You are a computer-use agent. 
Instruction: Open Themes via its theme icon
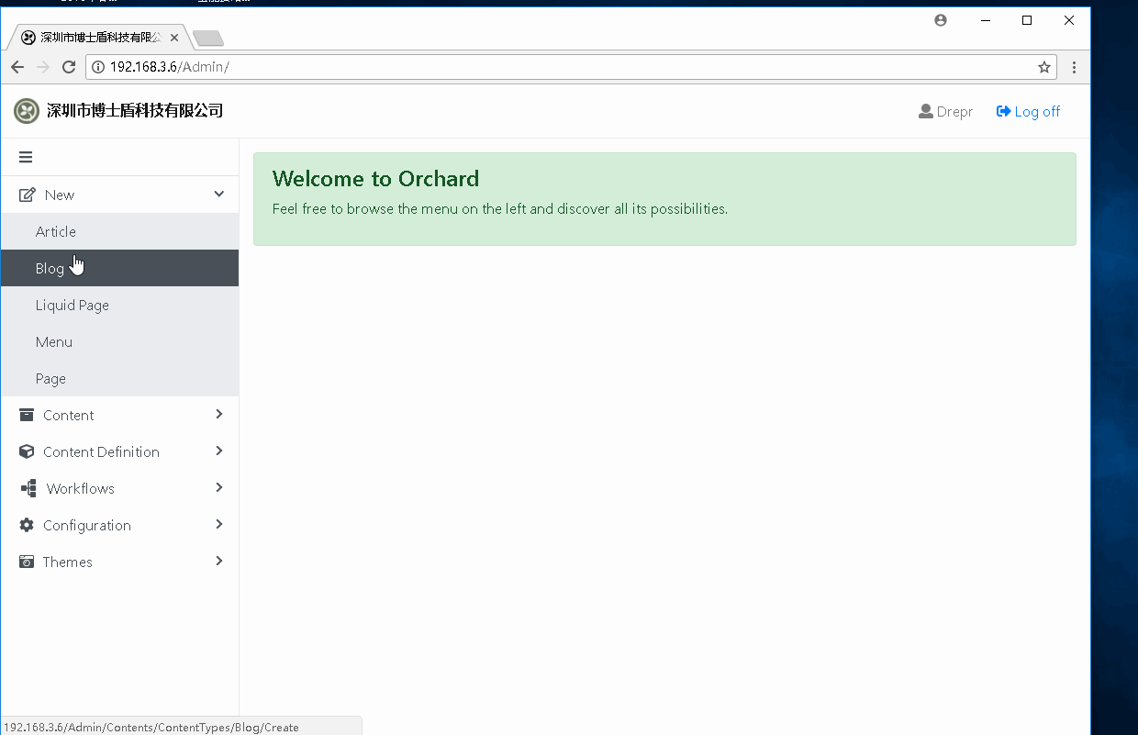[27, 562]
